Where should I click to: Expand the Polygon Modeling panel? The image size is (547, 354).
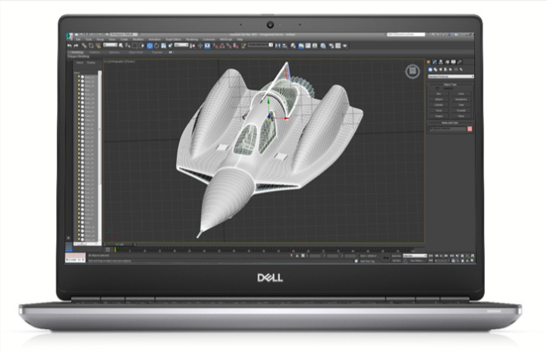(78, 56)
